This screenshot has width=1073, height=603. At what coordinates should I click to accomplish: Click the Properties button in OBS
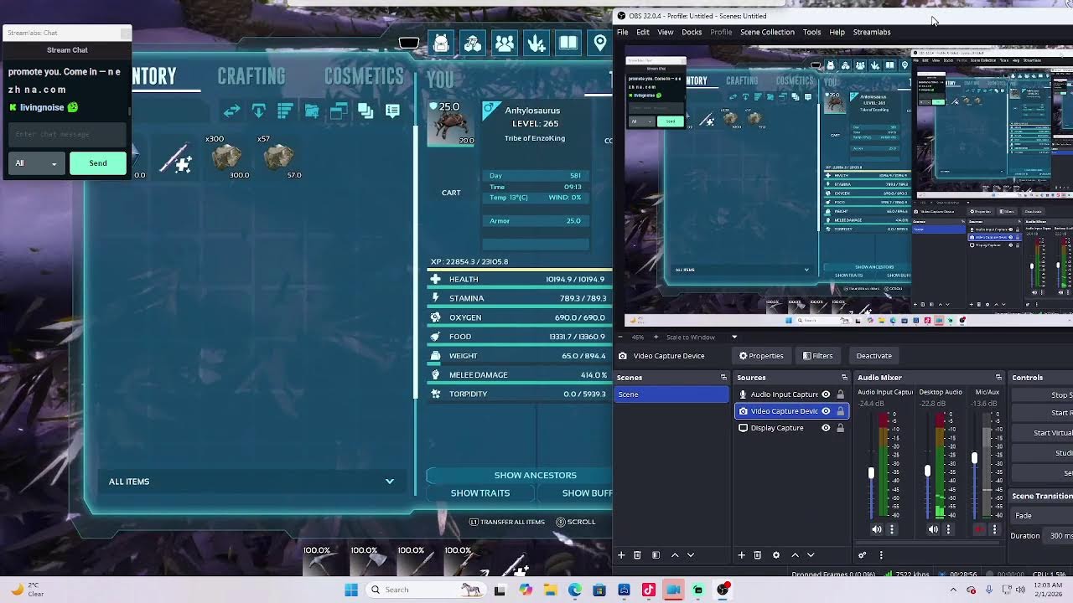(761, 356)
